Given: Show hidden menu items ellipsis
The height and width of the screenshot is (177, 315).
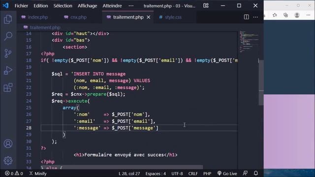Looking at the screenshot, I should [x=131, y=6].
